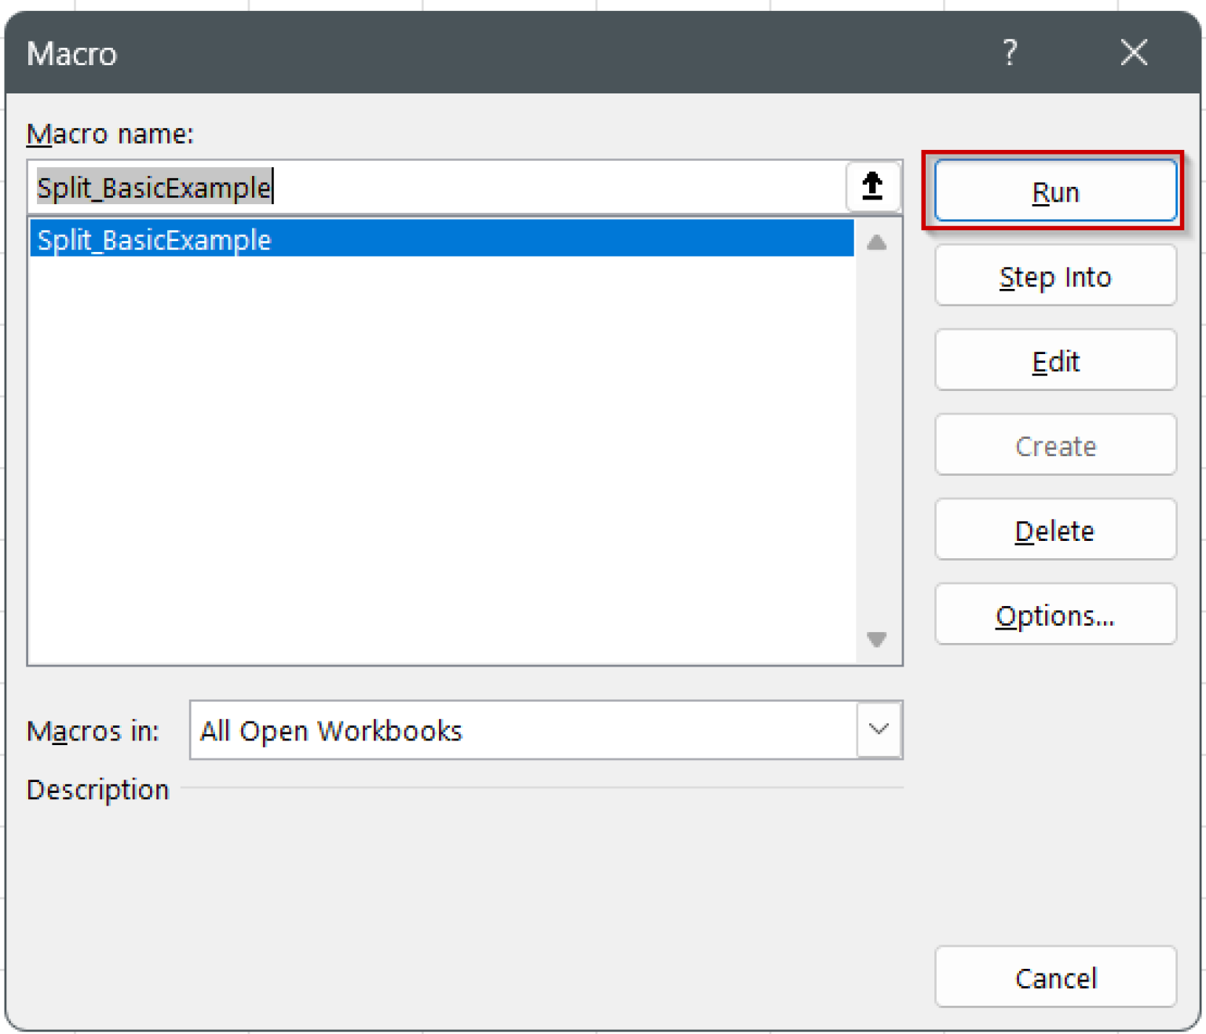Step into the selected macro
This screenshot has width=1206, height=1034.
[x=1055, y=276]
